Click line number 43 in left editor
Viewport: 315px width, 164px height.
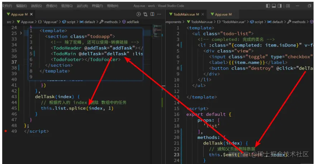(14, 97)
